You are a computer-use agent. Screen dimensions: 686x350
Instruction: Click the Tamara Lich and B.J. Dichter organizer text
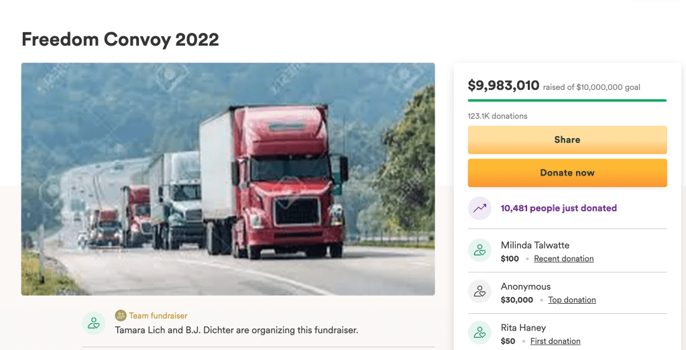pos(236,331)
